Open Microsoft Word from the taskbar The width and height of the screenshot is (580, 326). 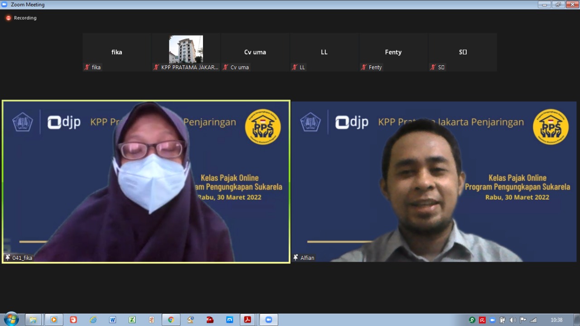[x=112, y=320]
